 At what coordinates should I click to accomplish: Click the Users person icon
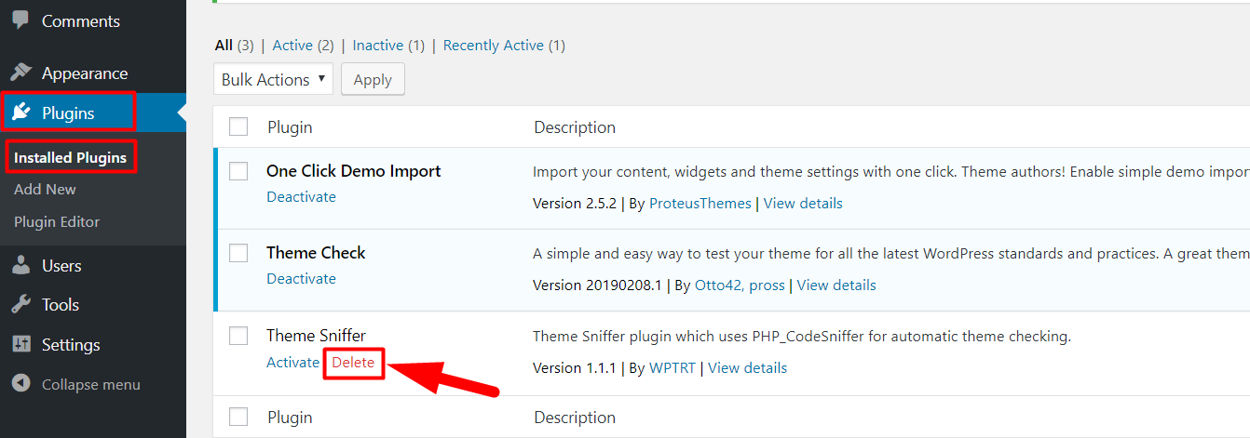tap(20, 266)
